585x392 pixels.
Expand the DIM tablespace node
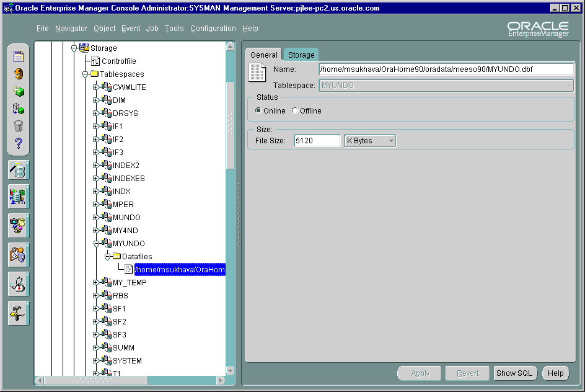pos(96,100)
